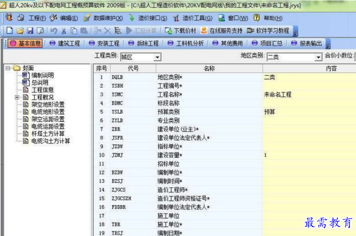Switch to the 建筑工程 tab
Viewport: 356px width, 236px height.
tap(65, 43)
